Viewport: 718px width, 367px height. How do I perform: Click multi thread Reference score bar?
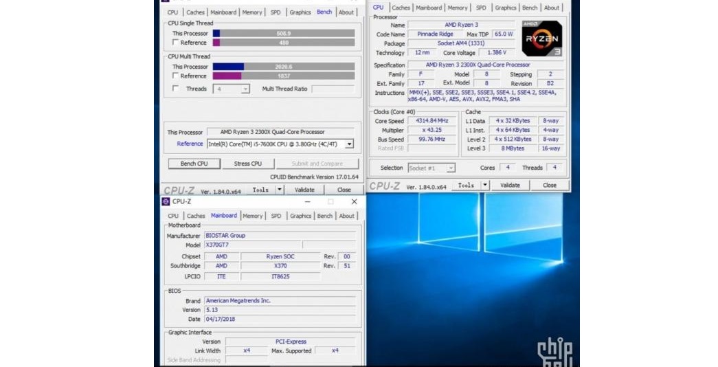click(x=284, y=76)
